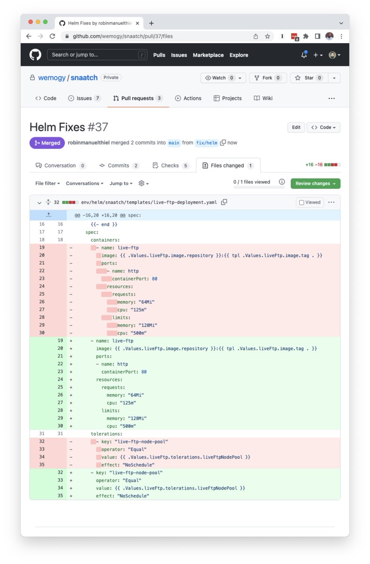Open Issues in the GitHub header
Screen dimensions: 370x564
pyautogui.click(x=179, y=55)
